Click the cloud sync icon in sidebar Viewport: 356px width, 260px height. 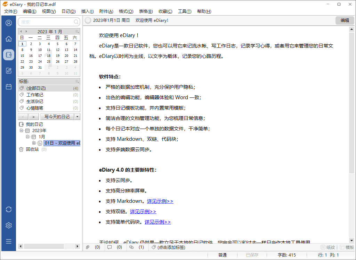(x=9, y=209)
